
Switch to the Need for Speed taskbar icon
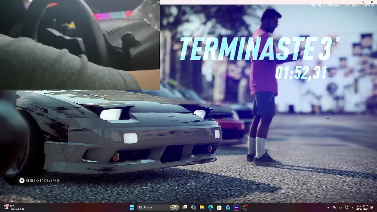tap(237, 207)
